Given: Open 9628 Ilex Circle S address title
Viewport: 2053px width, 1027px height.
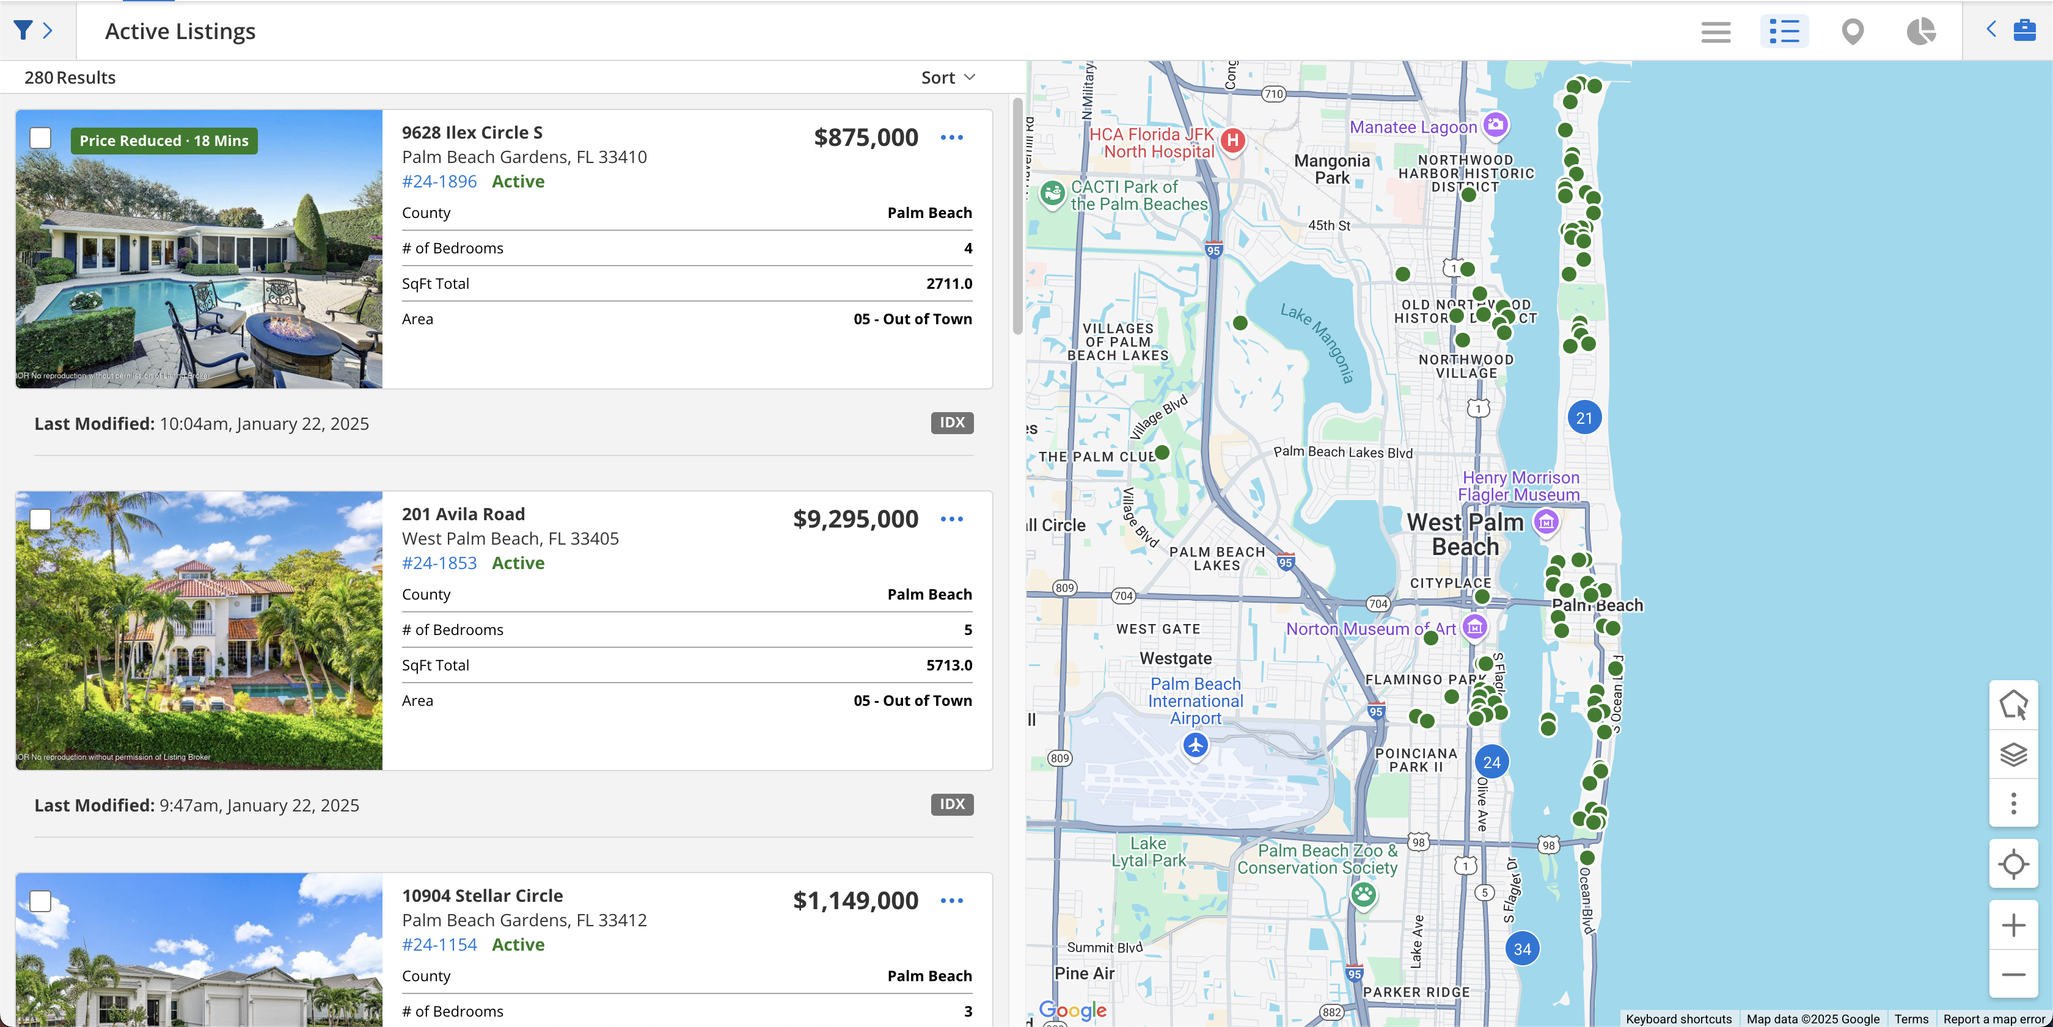Looking at the screenshot, I should pyautogui.click(x=472, y=132).
